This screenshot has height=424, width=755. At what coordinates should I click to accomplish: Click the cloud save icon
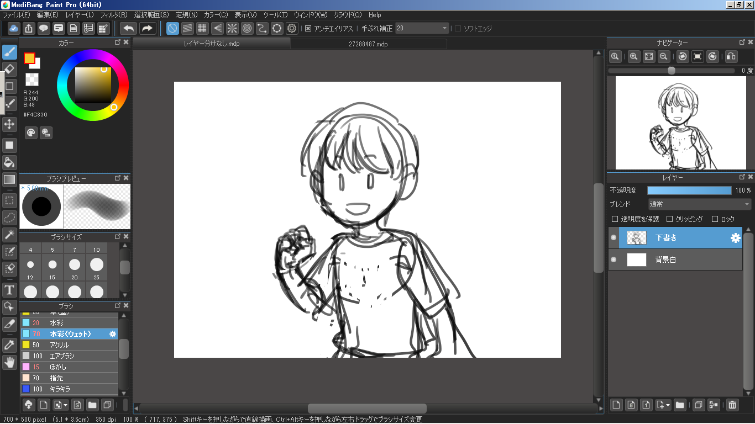[14, 28]
